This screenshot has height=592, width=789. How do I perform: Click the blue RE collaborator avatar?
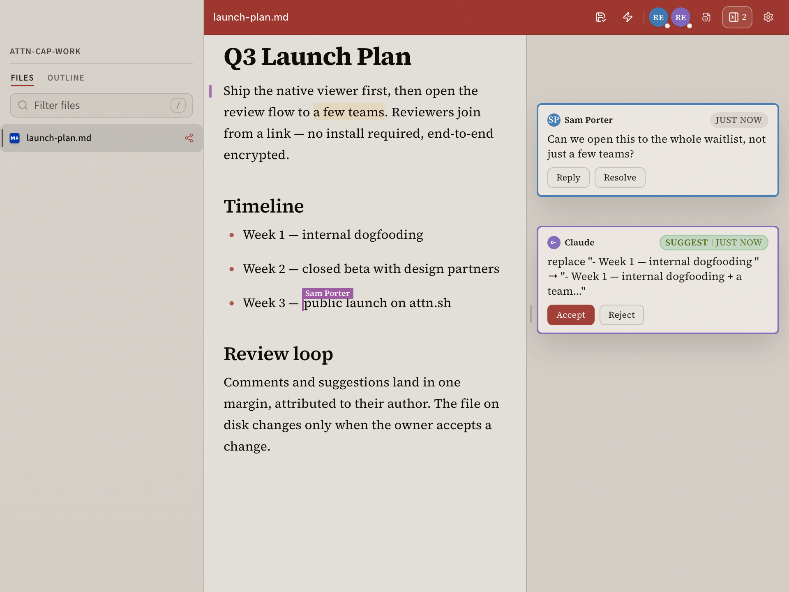pyautogui.click(x=658, y=17)
